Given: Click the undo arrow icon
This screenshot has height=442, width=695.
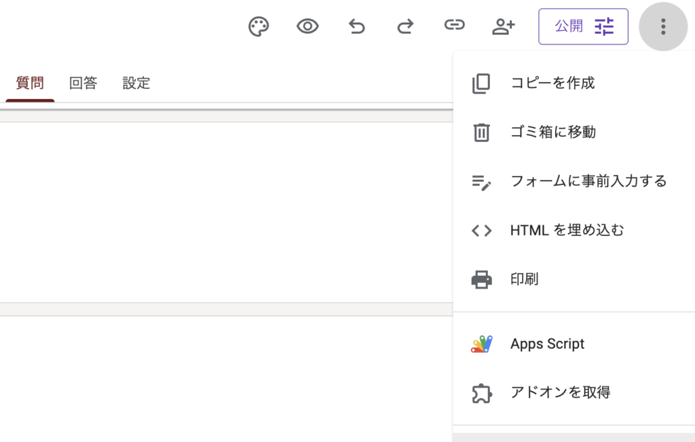Looking at the screenshot, I should (356, 26).
